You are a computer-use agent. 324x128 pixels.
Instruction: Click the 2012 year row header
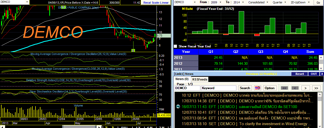point(186,63)
